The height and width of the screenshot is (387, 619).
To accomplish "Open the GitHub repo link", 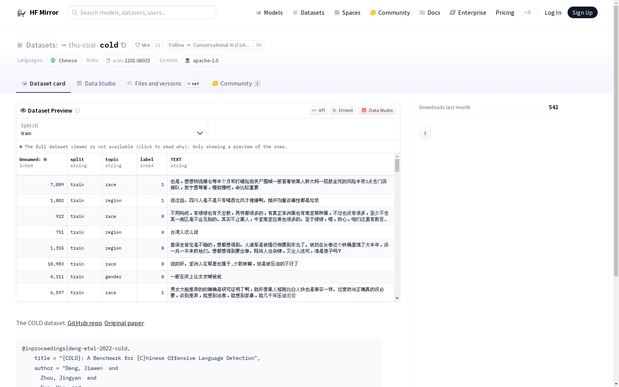I will [x=85, y=323].
